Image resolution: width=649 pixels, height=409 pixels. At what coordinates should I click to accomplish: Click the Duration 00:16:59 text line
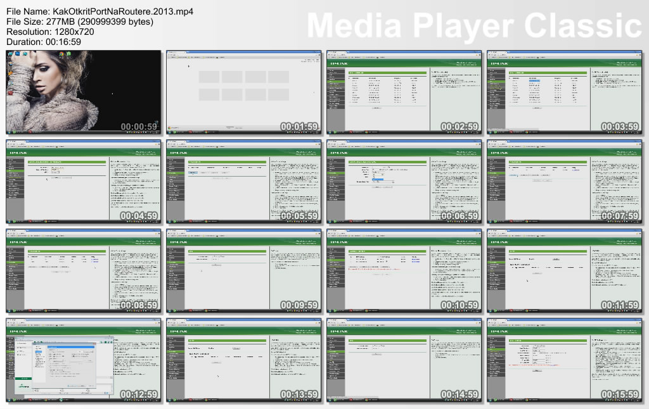point(44,42)
